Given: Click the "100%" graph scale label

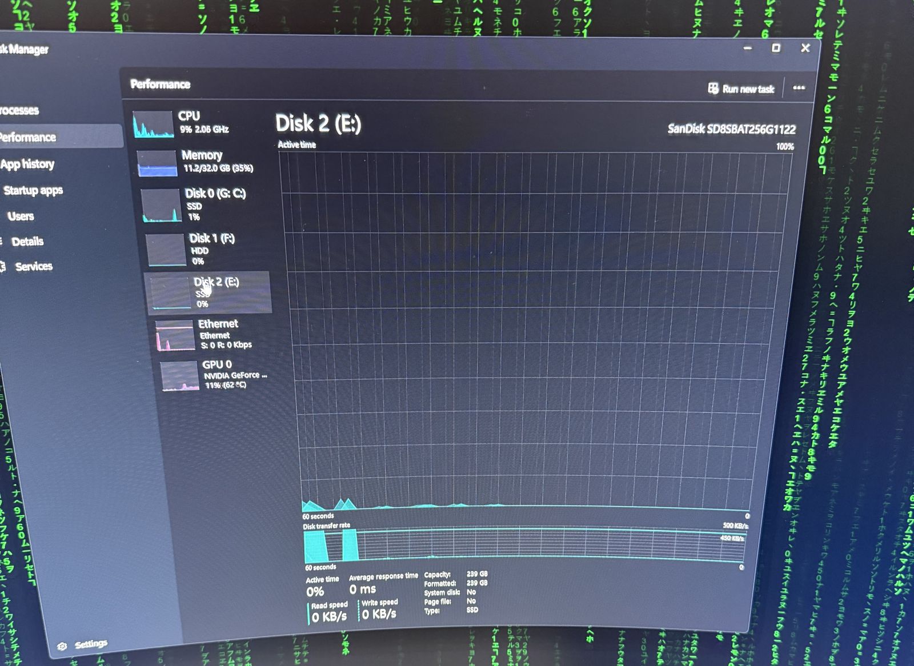Looking at the screenshot, I should [x=785, y=146].
